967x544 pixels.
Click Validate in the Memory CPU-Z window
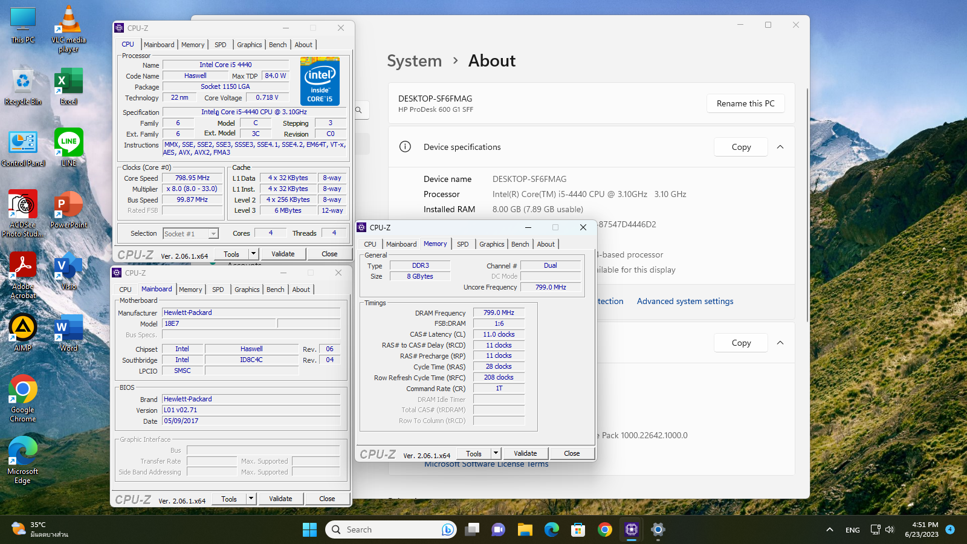(x=525, y=453)
